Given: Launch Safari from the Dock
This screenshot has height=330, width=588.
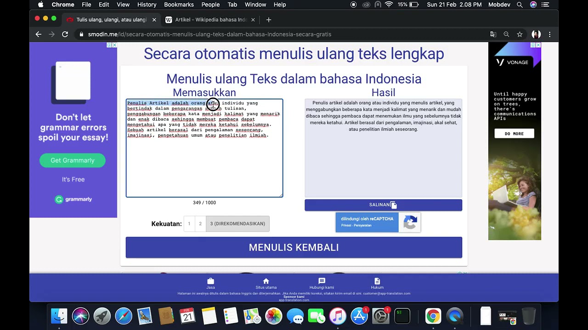Looking at the screenshot, I should tap(124, 316).
